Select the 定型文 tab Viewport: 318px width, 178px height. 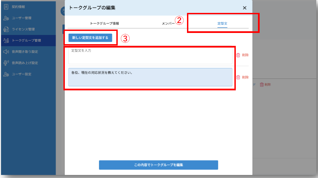(222, 23)
